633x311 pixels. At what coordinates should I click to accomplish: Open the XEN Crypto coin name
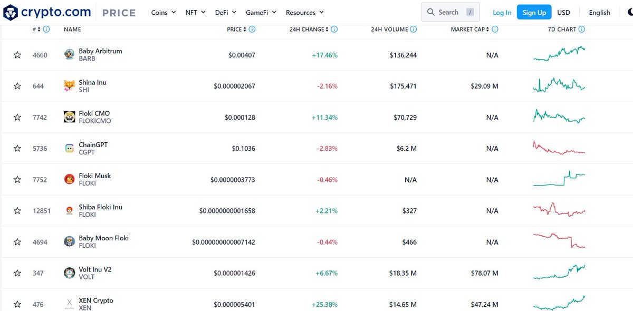(96, 300)
